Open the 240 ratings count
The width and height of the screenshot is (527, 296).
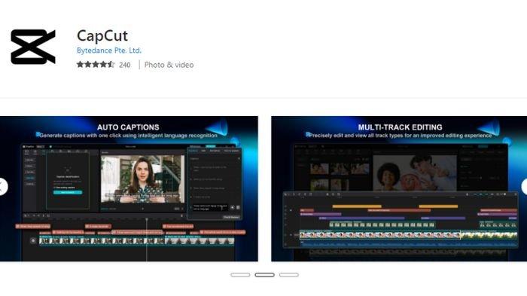click(x=125, y=65)
